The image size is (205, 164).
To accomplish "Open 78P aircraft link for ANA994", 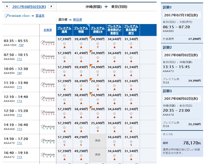I will pos(19,73).
